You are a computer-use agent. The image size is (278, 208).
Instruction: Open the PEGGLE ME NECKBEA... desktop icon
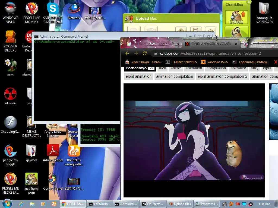[11, 183]
